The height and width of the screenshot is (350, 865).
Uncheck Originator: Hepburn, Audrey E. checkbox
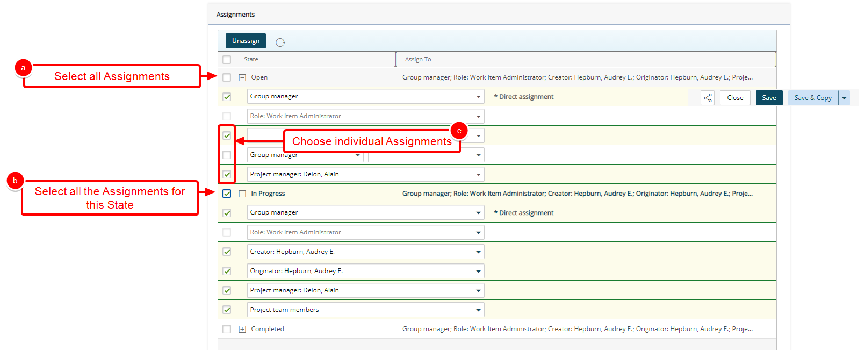tap(227, 271)
